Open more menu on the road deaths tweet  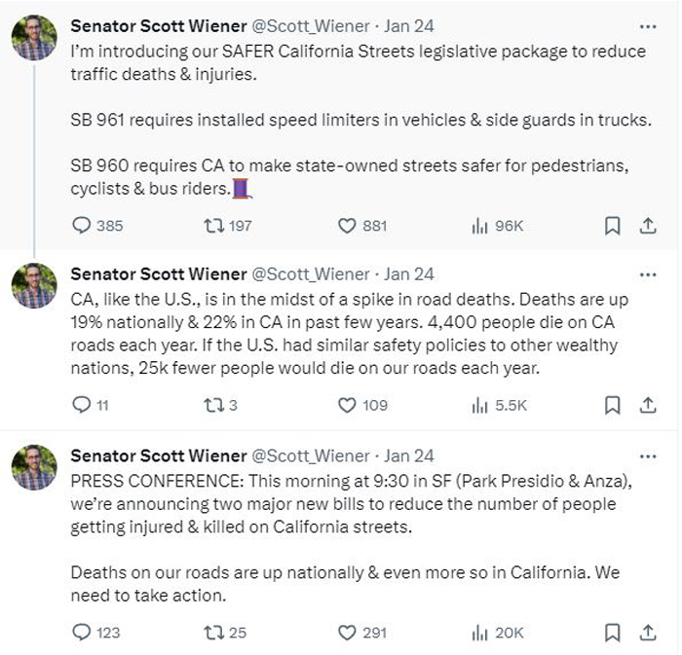coord(648,274)
